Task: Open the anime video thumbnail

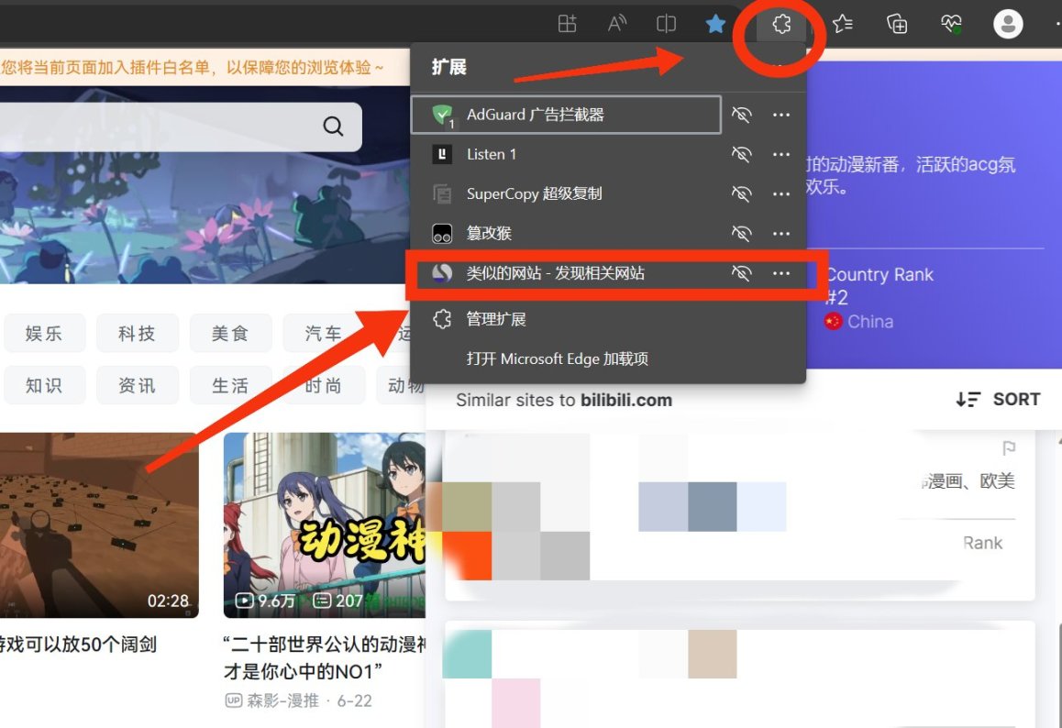Action: click(325, 525)
